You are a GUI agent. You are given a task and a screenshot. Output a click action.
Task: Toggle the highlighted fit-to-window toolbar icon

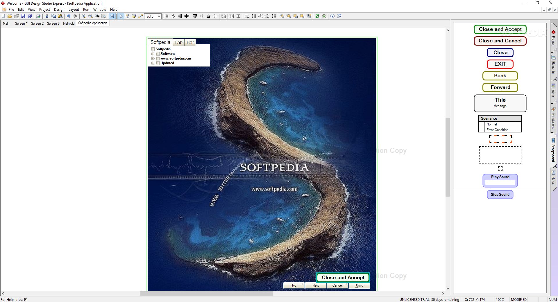(x=112, y=16)
